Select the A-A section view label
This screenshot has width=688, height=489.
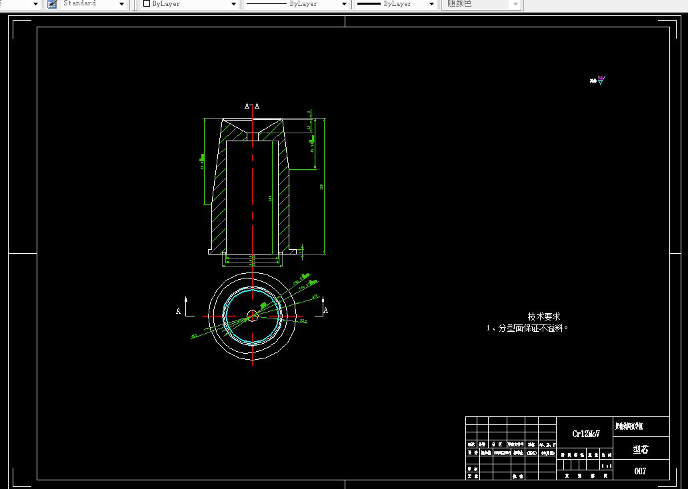coord(252,106)
